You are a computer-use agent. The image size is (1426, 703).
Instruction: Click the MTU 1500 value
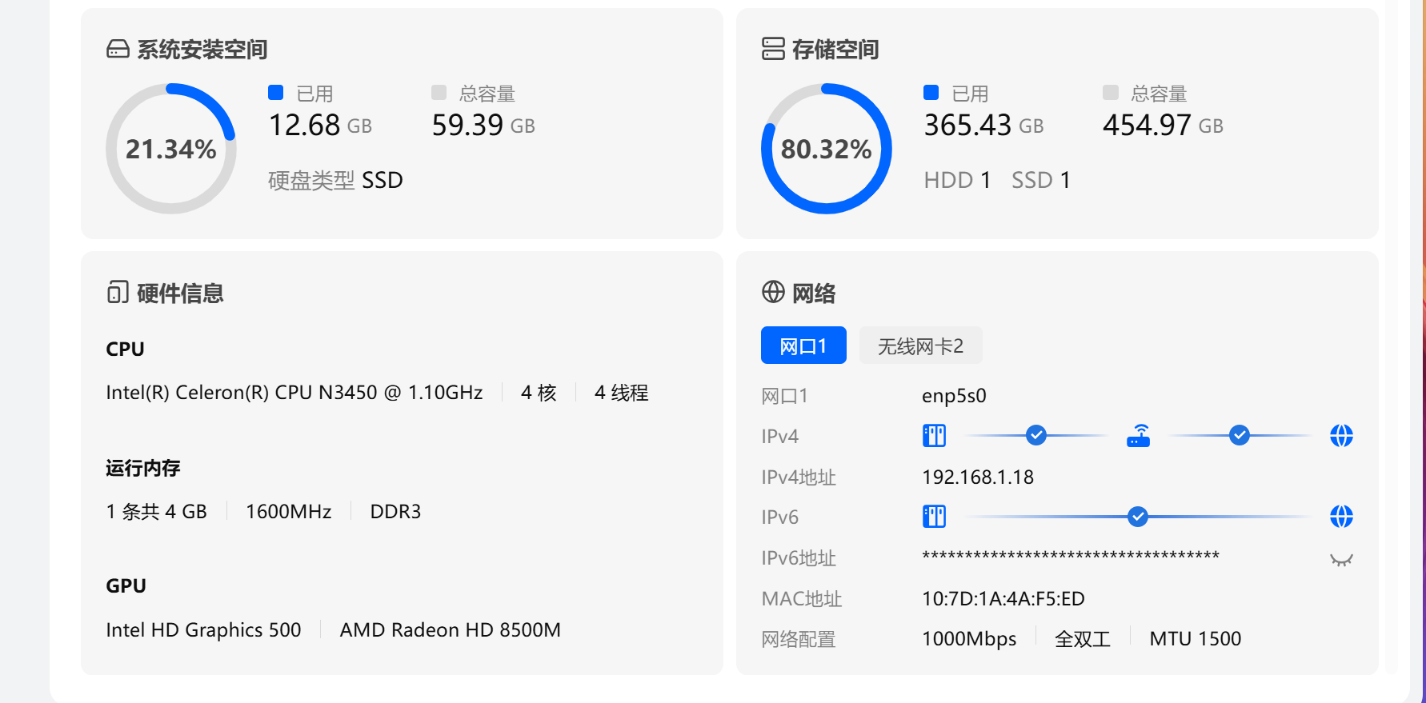[1196, 639]
